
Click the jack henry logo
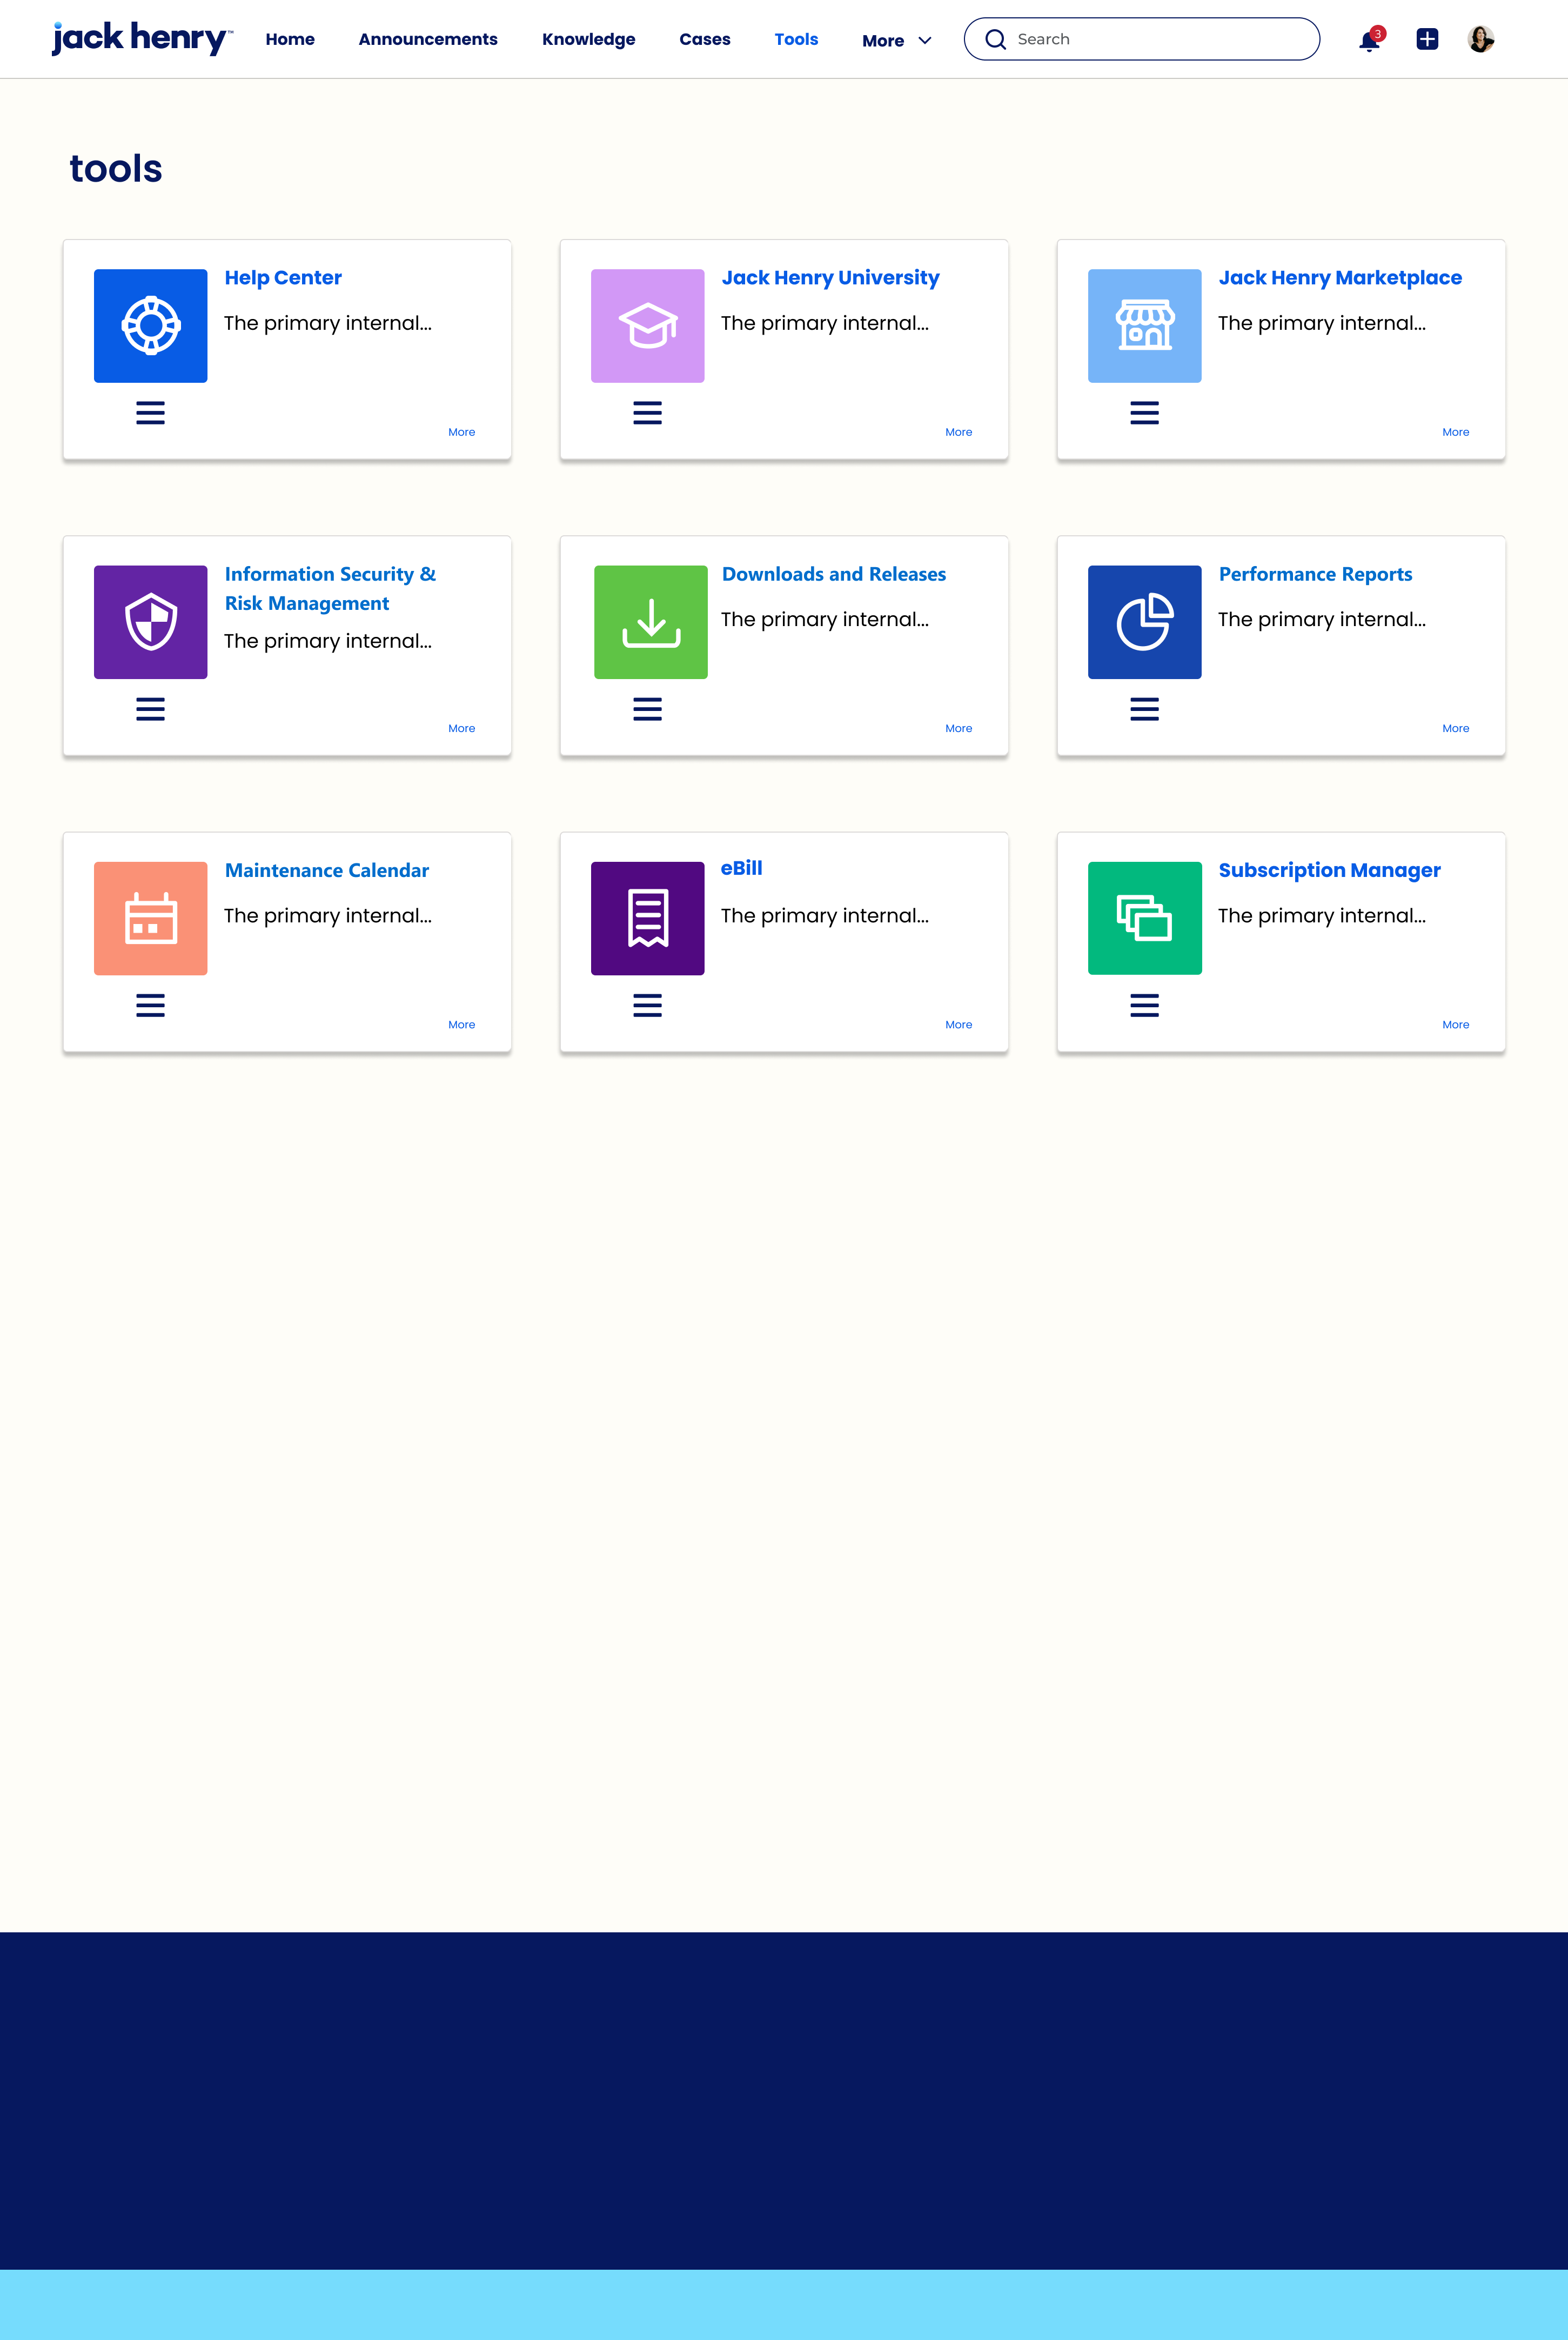tap(142, 38)
